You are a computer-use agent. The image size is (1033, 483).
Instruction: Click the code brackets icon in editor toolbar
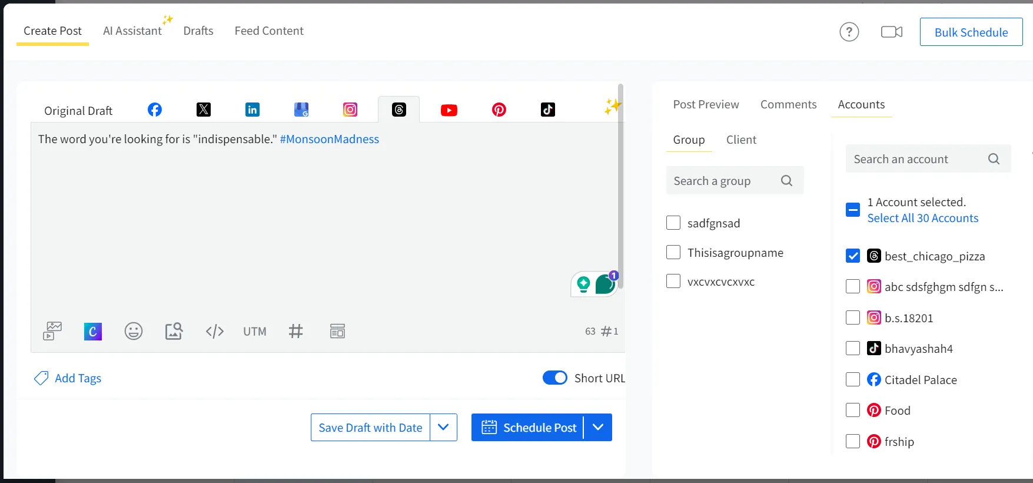coord(215,331)
